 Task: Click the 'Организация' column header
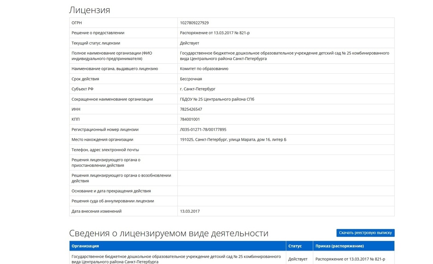point(85,246)
